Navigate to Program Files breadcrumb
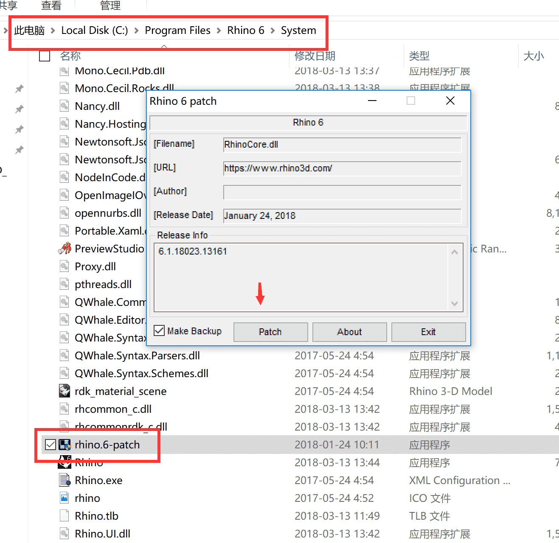 (177, 31)
